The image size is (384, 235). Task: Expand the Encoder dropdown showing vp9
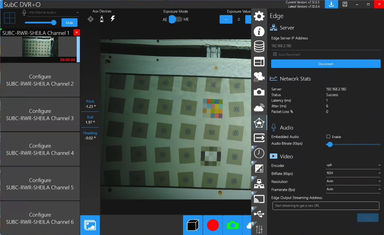[353, 165]
